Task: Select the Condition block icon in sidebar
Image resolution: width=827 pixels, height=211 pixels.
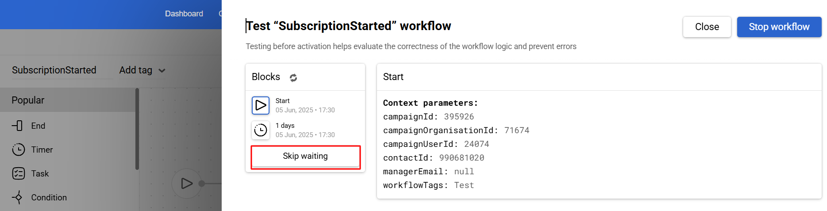Action: pos(17,197)
